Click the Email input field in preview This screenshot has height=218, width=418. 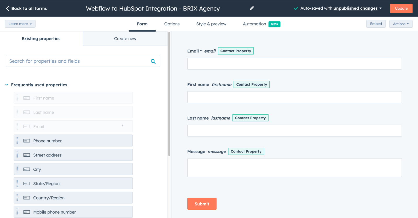(294, 64)
